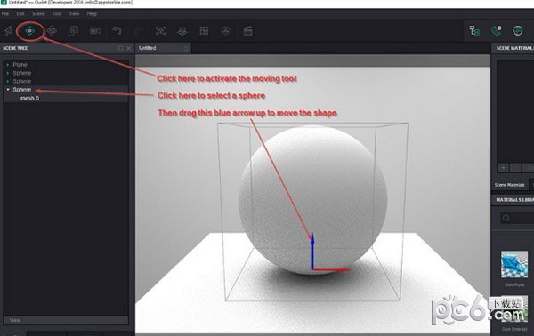Toggle the scene tree panel icon at top right
This screenshot has width=534, height=336.
click(474, 30)
